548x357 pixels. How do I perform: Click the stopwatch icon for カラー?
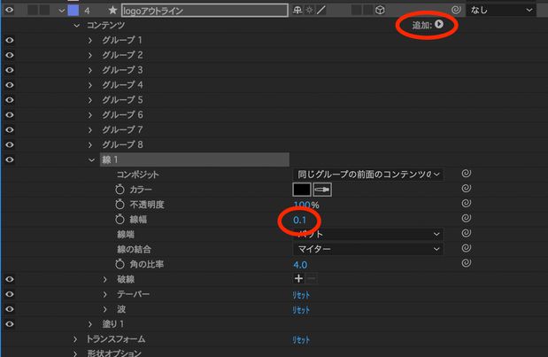click(x=121, y=190)
